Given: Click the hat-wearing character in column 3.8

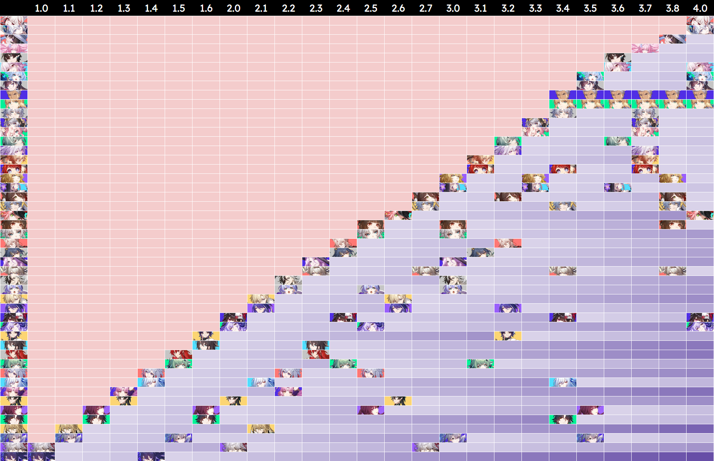Looking at the screenshot, I should point(672,39).
